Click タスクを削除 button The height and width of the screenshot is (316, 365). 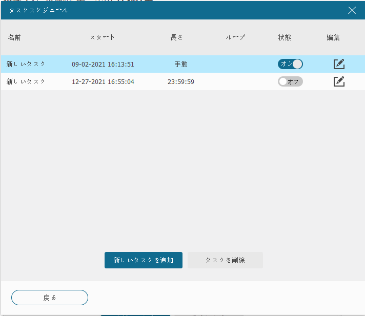[225, 260]
